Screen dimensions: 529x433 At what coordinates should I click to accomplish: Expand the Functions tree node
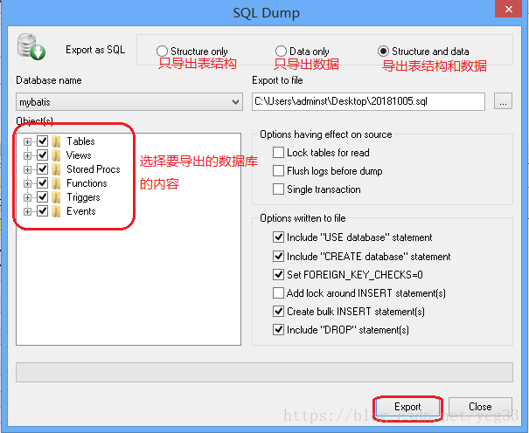[x=27, y=184]
